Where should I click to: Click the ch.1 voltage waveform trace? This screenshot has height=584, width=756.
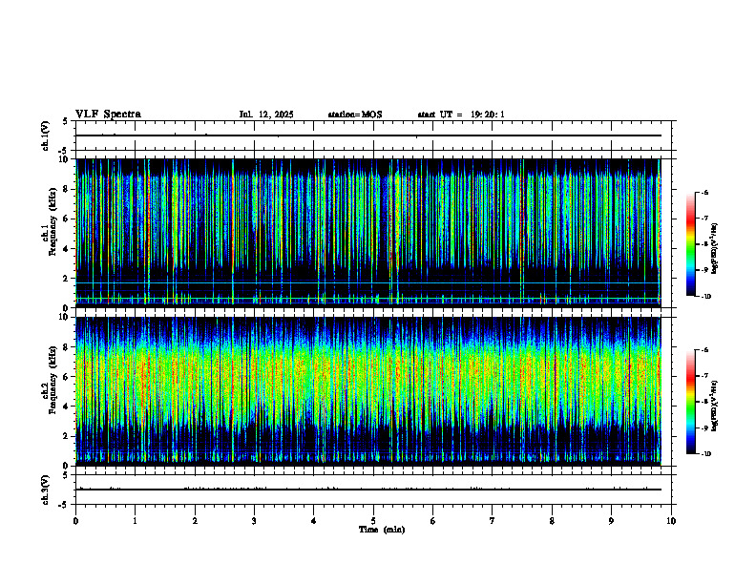pyautogui.click(x=368, y=136)
